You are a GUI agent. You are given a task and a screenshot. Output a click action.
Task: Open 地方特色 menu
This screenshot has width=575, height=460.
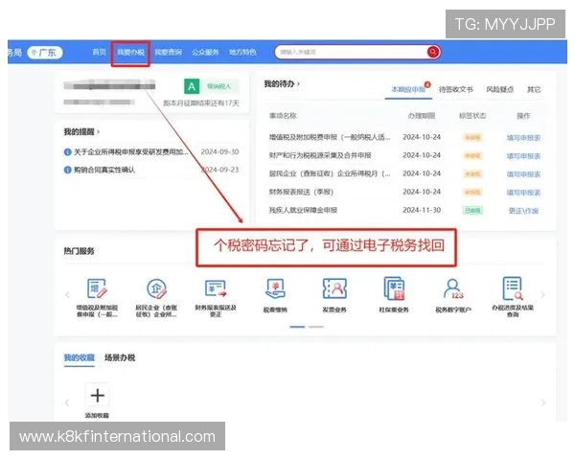click(242, 53)
